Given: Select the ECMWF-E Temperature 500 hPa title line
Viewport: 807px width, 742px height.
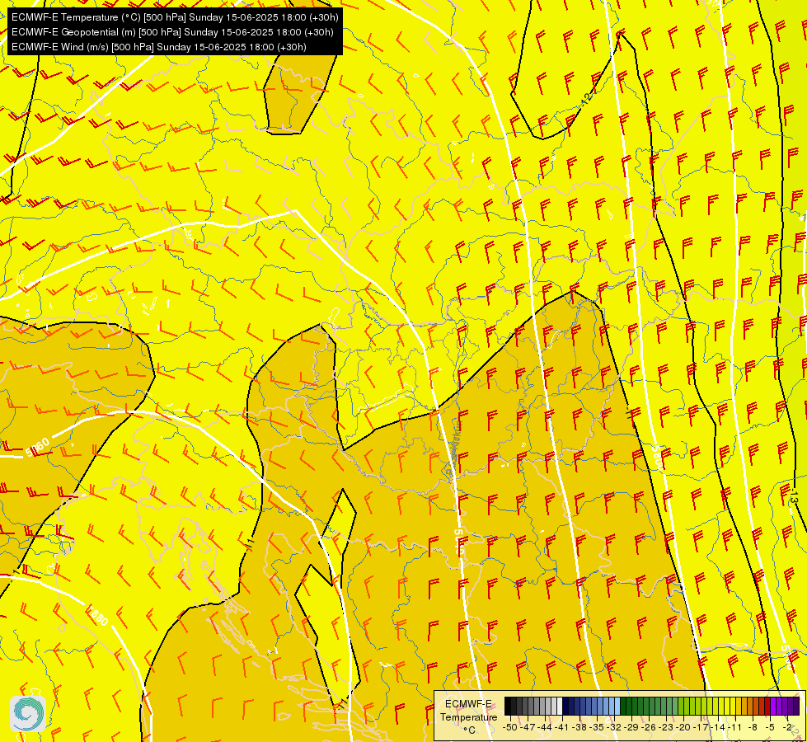Looking at the screenshot, I should [x=175, y=17].
